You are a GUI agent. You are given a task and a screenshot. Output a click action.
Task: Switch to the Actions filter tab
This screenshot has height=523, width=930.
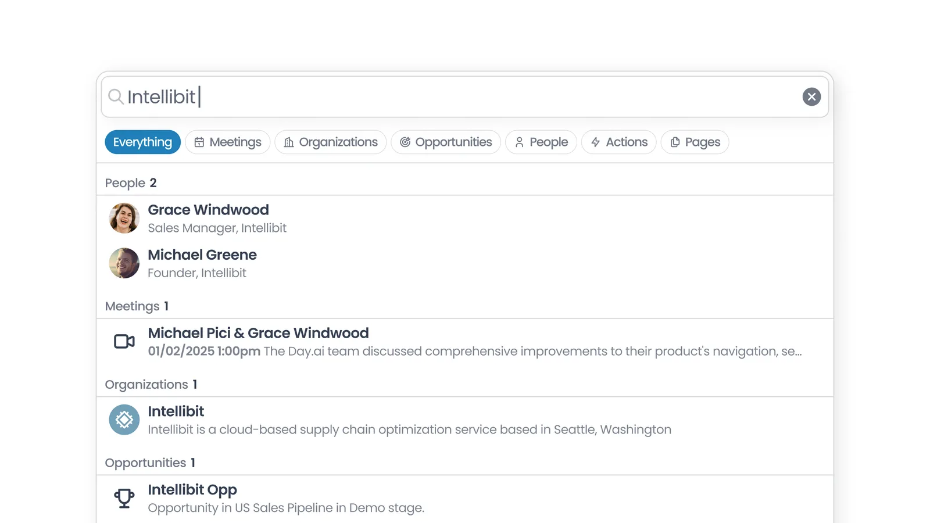pos(619,142)
